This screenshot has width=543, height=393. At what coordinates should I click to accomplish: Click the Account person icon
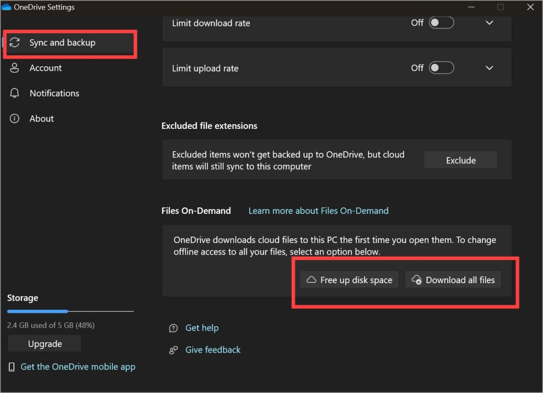pyautogui.click(x=15, y=68)
